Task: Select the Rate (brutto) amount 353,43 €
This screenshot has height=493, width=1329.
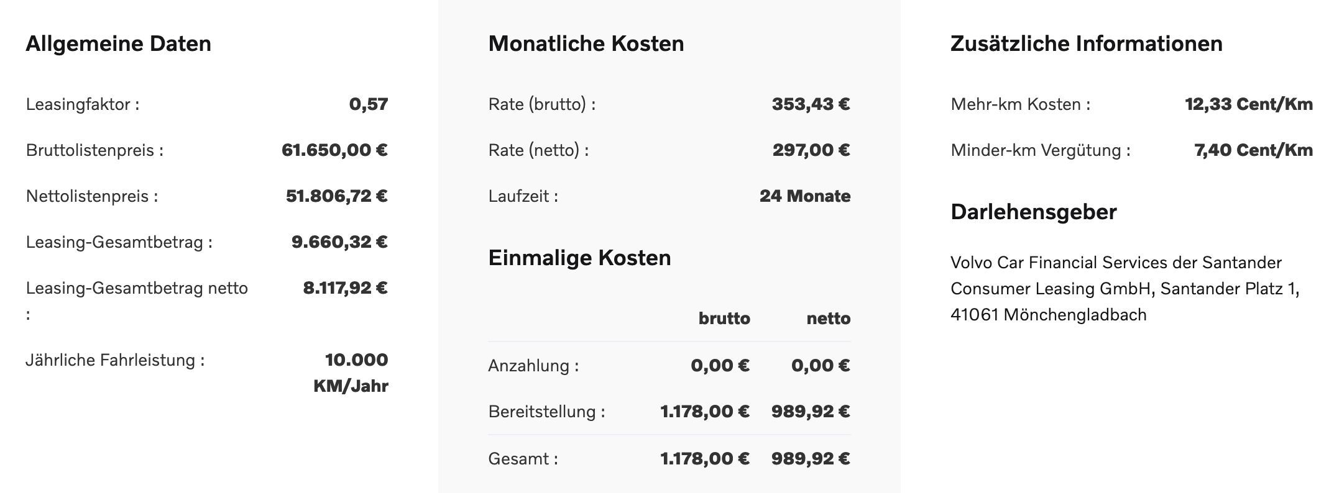Action: tap(811, 104)
